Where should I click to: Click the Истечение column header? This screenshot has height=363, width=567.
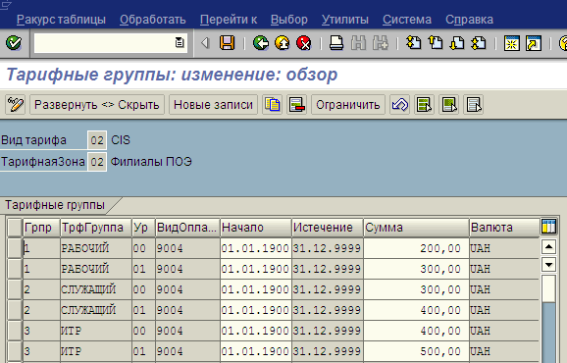pyautogui.click(x=328, y=228)
